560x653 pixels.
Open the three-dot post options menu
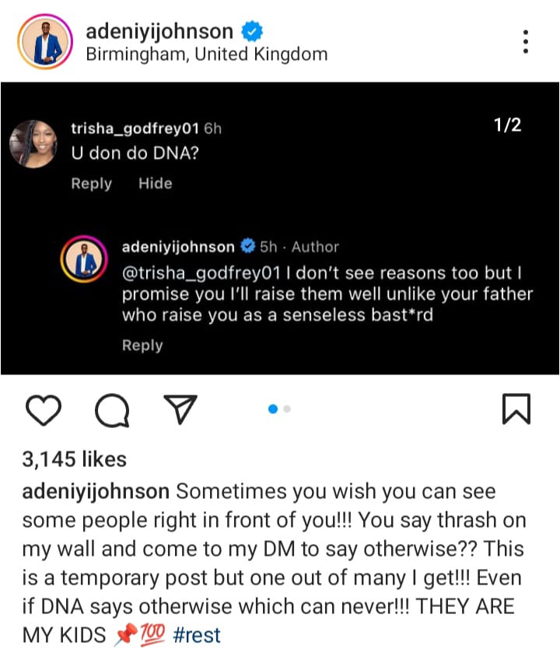coord(527,42)
